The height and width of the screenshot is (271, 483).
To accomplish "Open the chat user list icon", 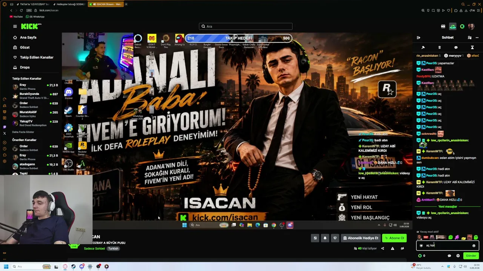I will point(469,38).
